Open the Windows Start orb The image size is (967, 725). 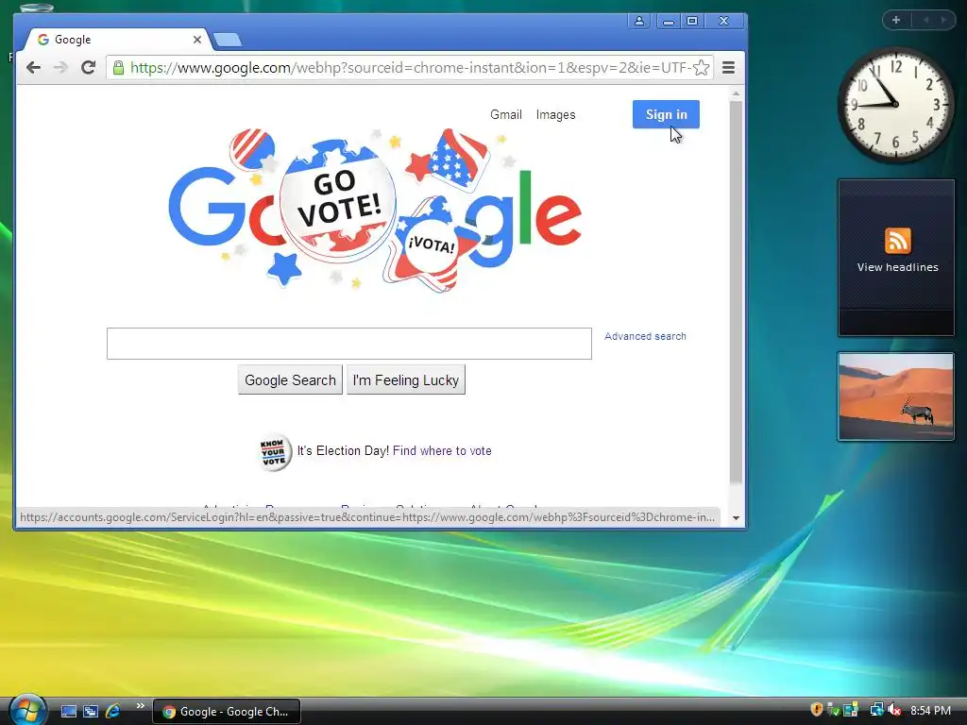tap(26, 710)
